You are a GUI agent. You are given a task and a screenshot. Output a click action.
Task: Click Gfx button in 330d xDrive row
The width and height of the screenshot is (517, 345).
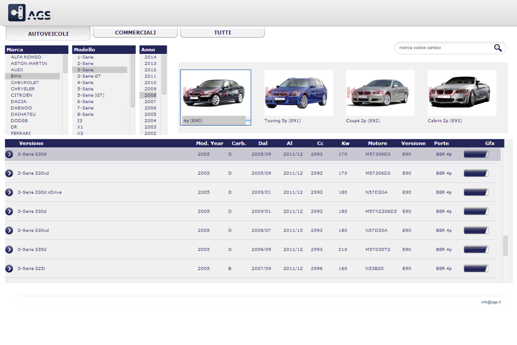tap(476, 192)
